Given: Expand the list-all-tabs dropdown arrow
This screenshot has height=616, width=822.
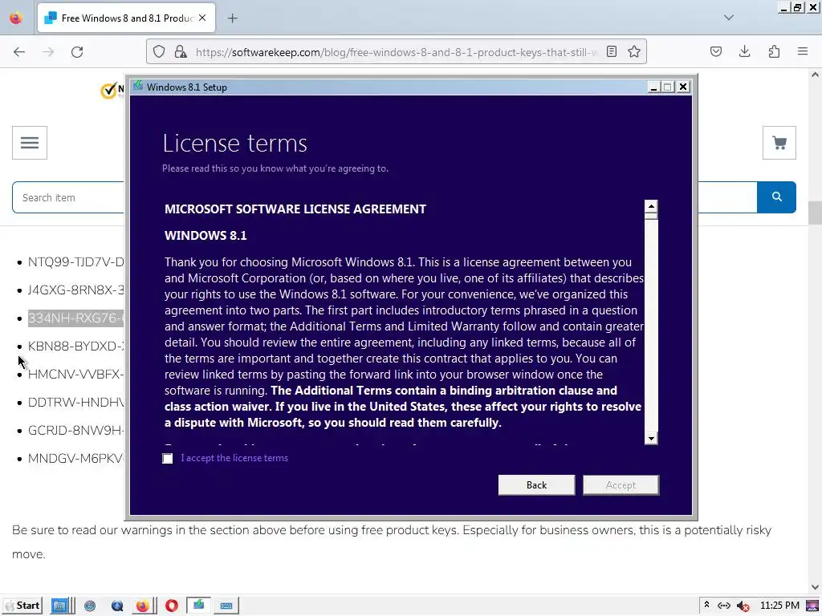Looking at the screenshot, I should pos(729,18).
